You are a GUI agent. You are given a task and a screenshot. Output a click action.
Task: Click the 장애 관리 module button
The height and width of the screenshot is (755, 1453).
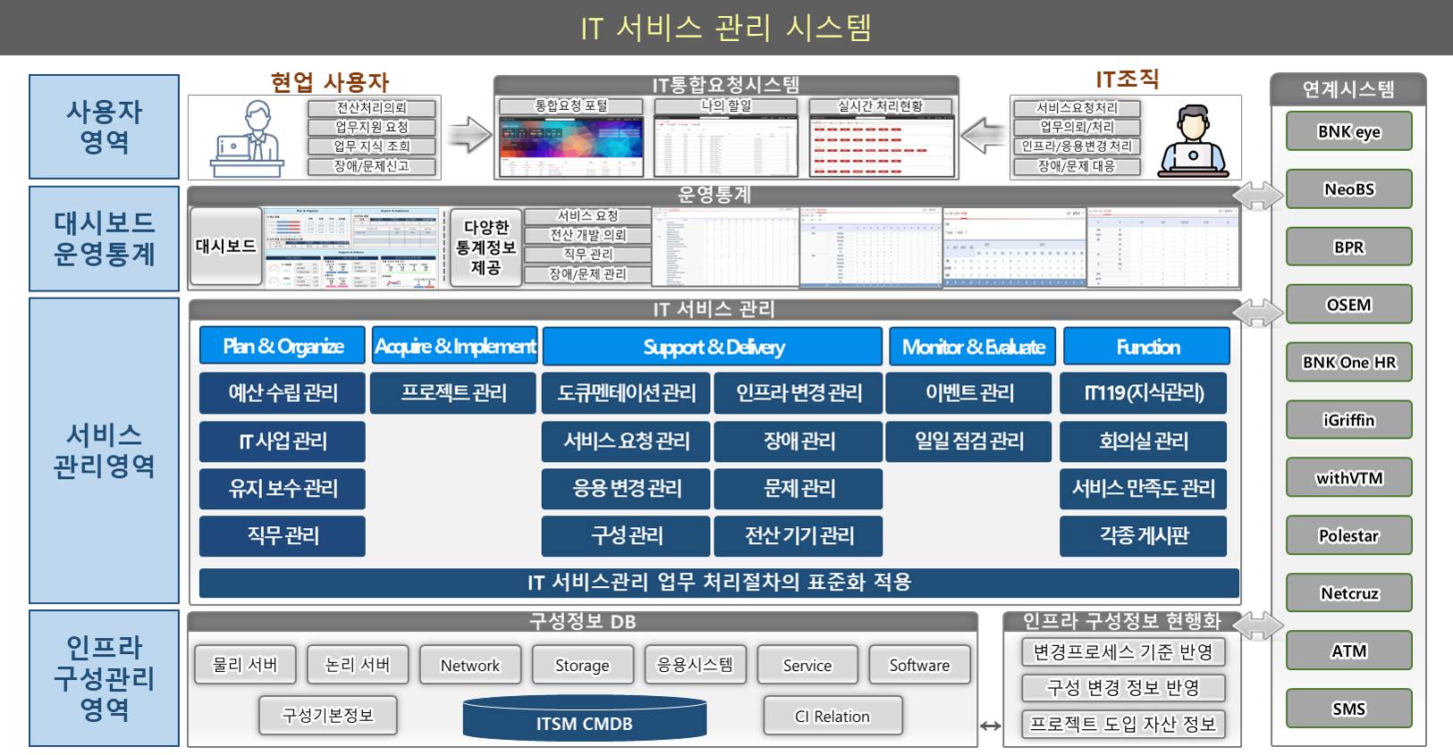point(798,440)
